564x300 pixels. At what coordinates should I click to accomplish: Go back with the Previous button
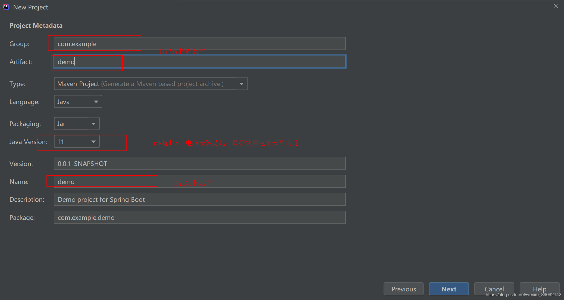tap(404, 289)
